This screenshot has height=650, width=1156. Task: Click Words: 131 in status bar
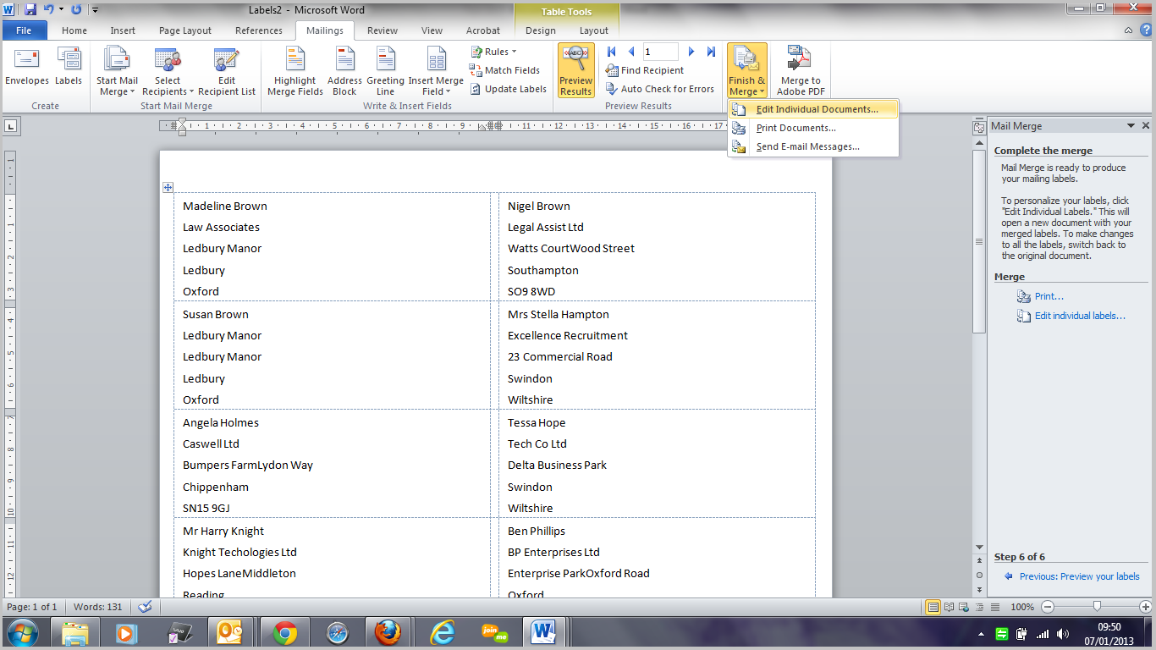(x=98, y=607)
